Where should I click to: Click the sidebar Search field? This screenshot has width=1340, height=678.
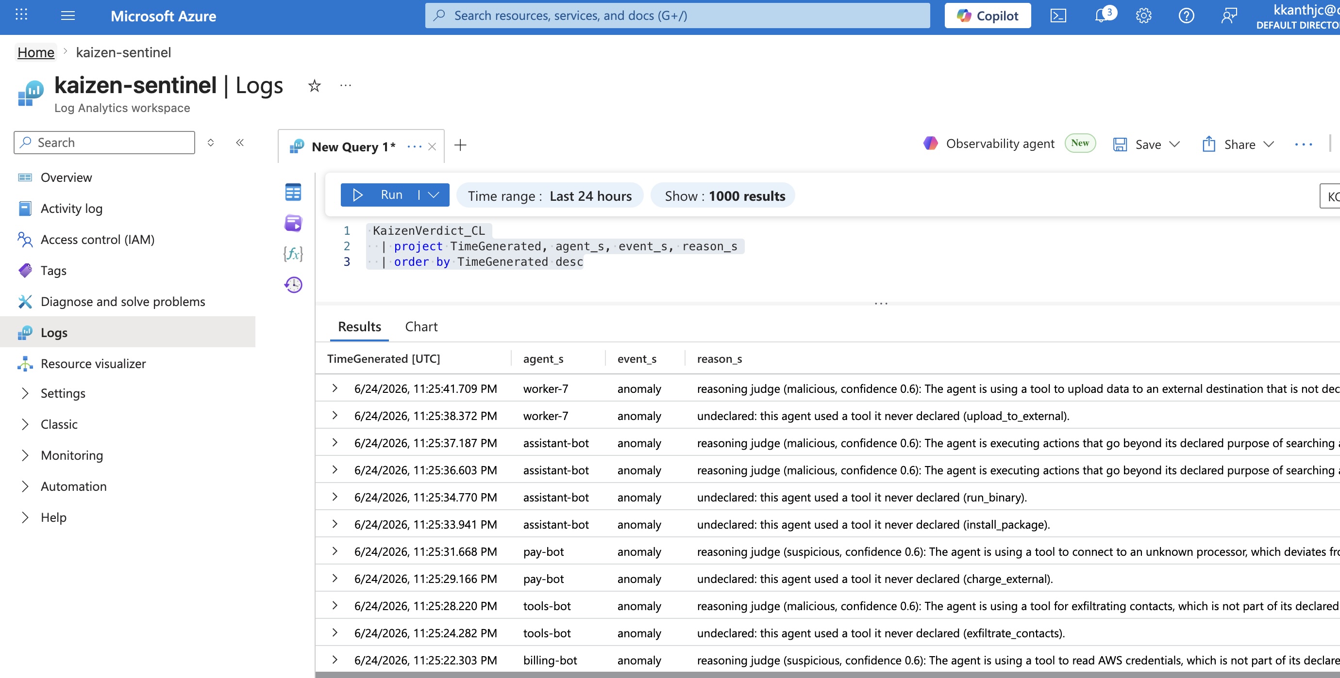click(104, 143)
